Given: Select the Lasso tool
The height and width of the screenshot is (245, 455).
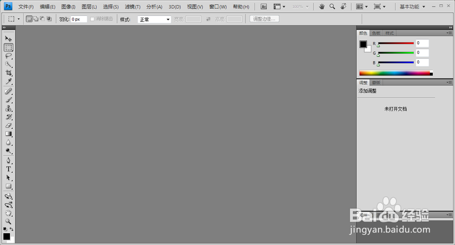Looking at the screenshot, I should coord(8,56).
